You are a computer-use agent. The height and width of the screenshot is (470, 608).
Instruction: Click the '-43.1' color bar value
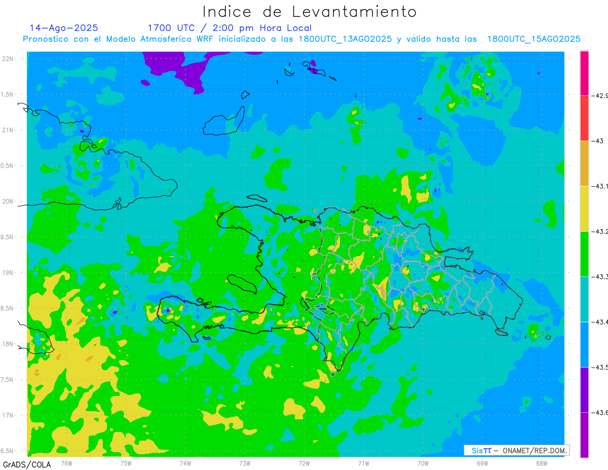600,186
